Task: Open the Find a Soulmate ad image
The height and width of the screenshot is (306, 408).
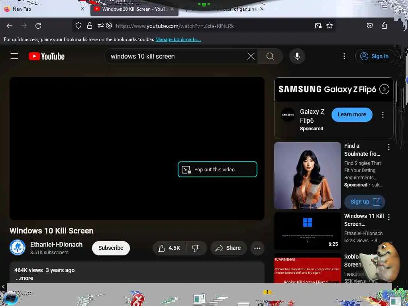Action: pos(308,176)
